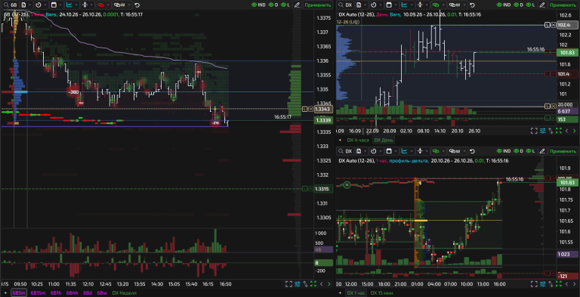This screenshot has width=580, height=297.
Task: Switch to the DX 15 мин tab
Action: [382, 293]
